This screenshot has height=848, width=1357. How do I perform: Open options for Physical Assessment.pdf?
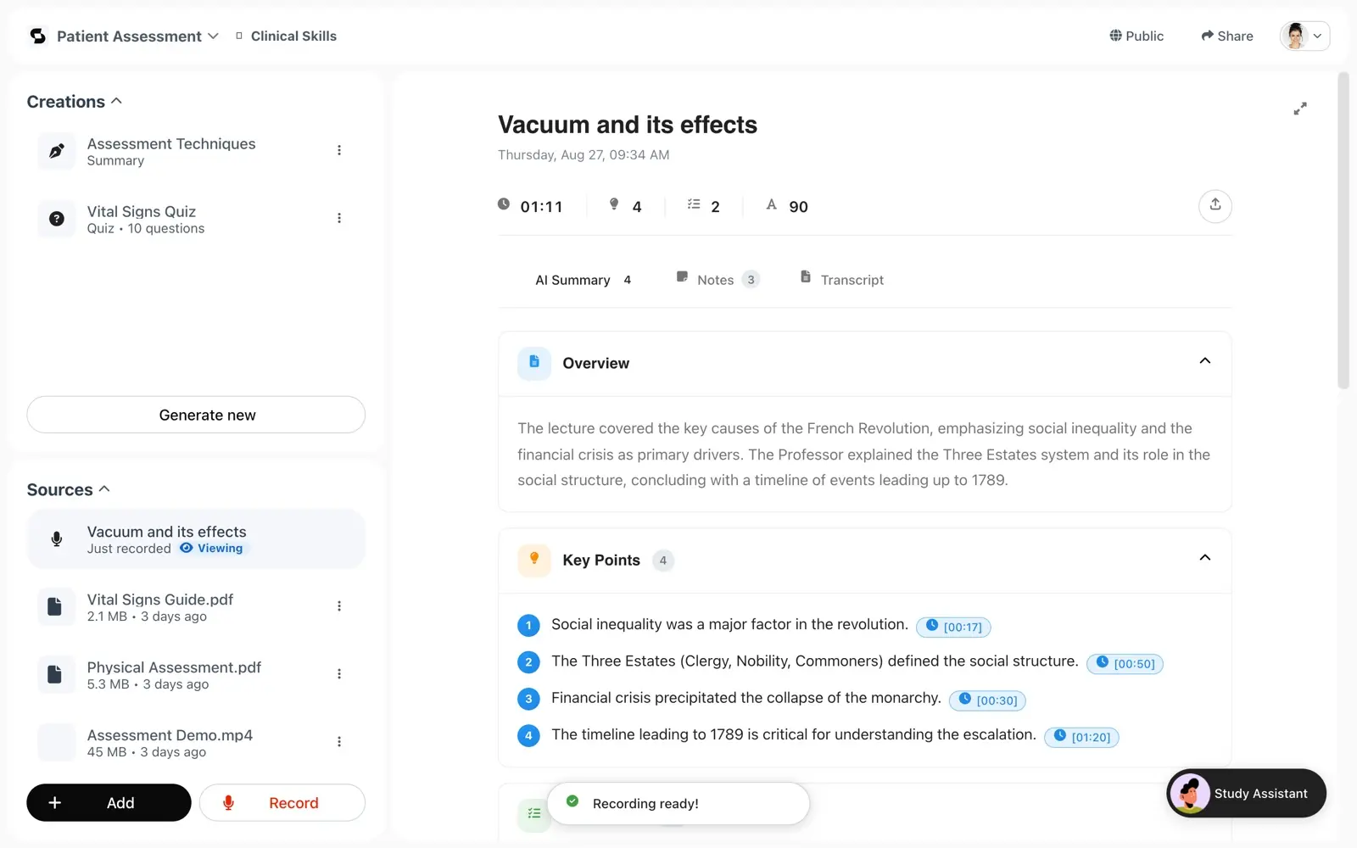[x=339, y=674]
